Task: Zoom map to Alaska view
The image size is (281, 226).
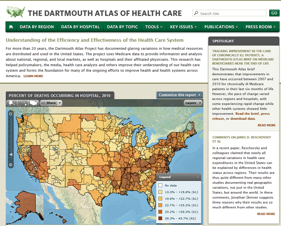Action: 12,103
